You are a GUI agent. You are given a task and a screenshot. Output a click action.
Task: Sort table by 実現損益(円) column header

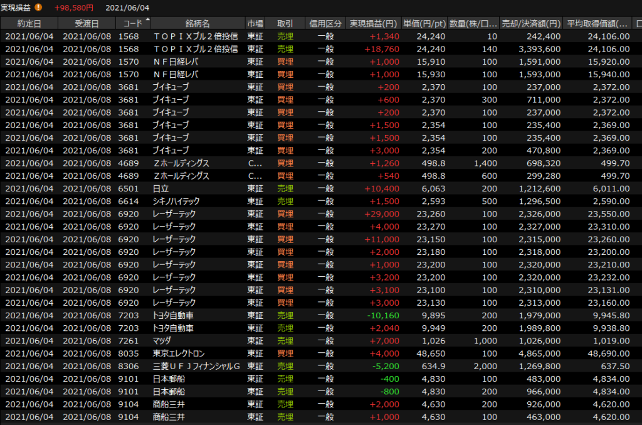click(373, 23)
